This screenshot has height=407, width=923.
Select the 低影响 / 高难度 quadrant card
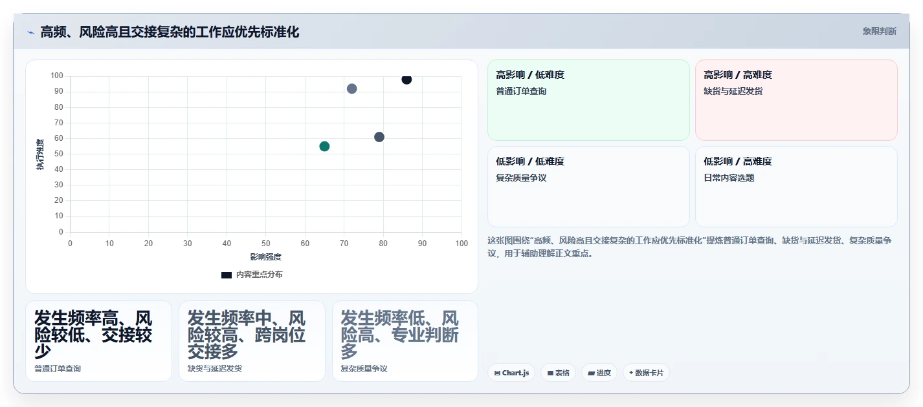point(796,187)
